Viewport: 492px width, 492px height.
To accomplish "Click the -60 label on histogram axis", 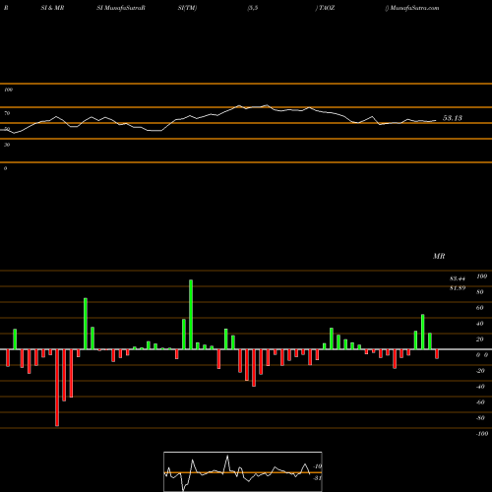I will 480,402.
